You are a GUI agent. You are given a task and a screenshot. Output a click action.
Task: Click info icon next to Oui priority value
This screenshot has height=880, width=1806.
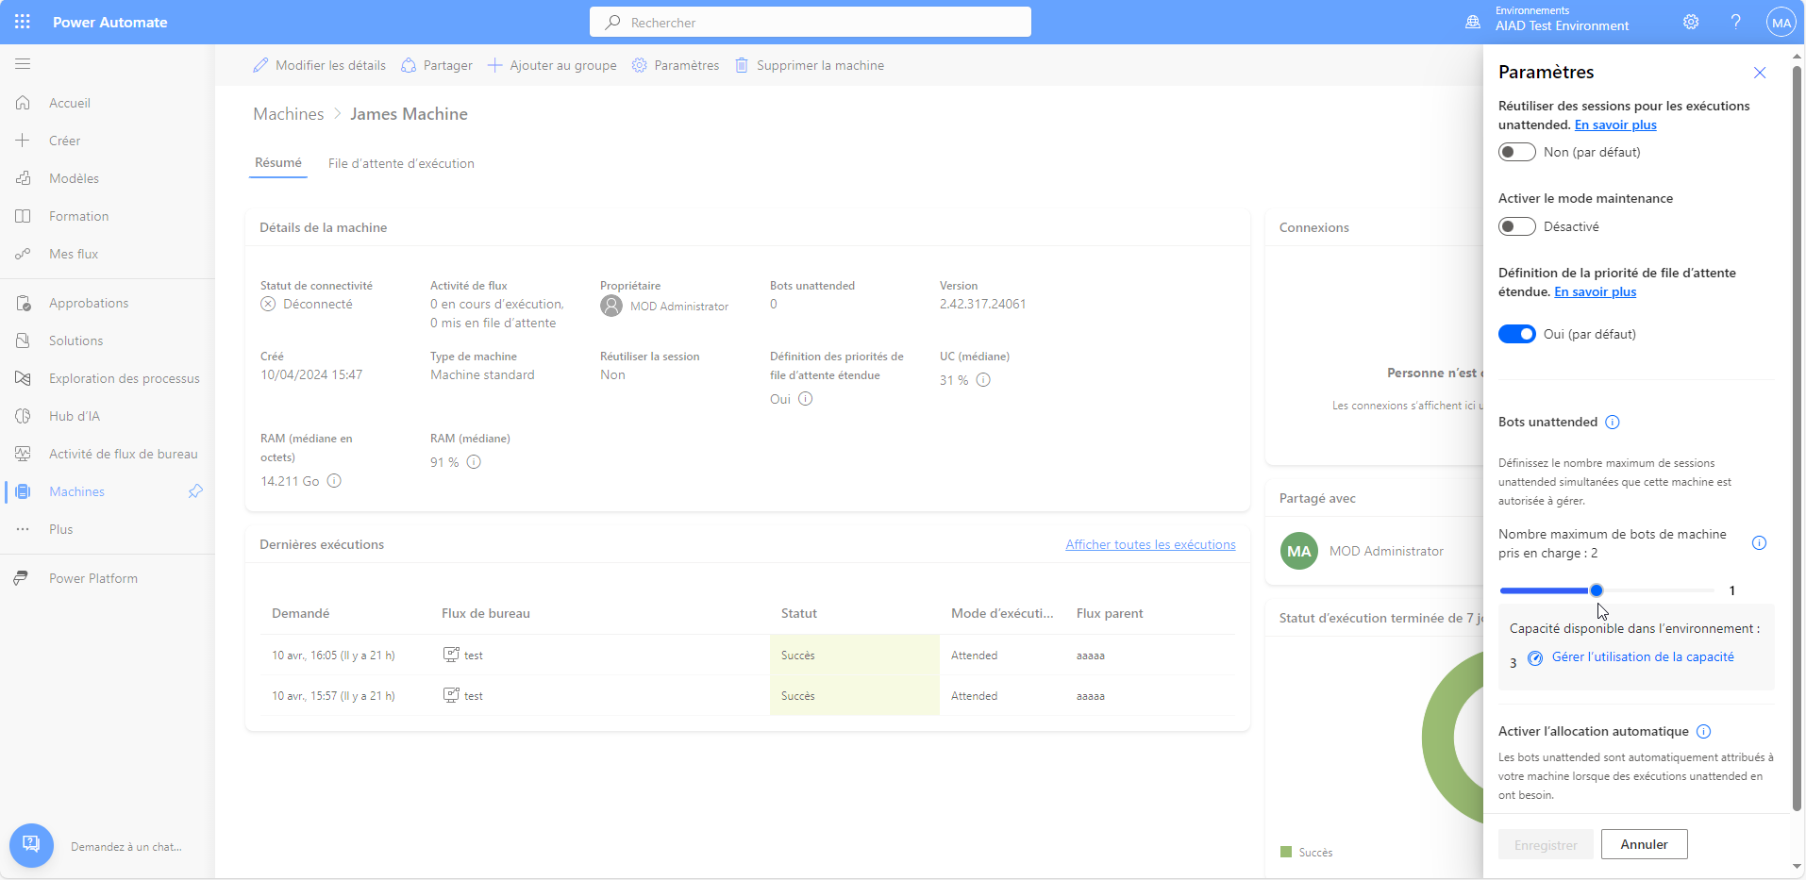coord(805,399)
